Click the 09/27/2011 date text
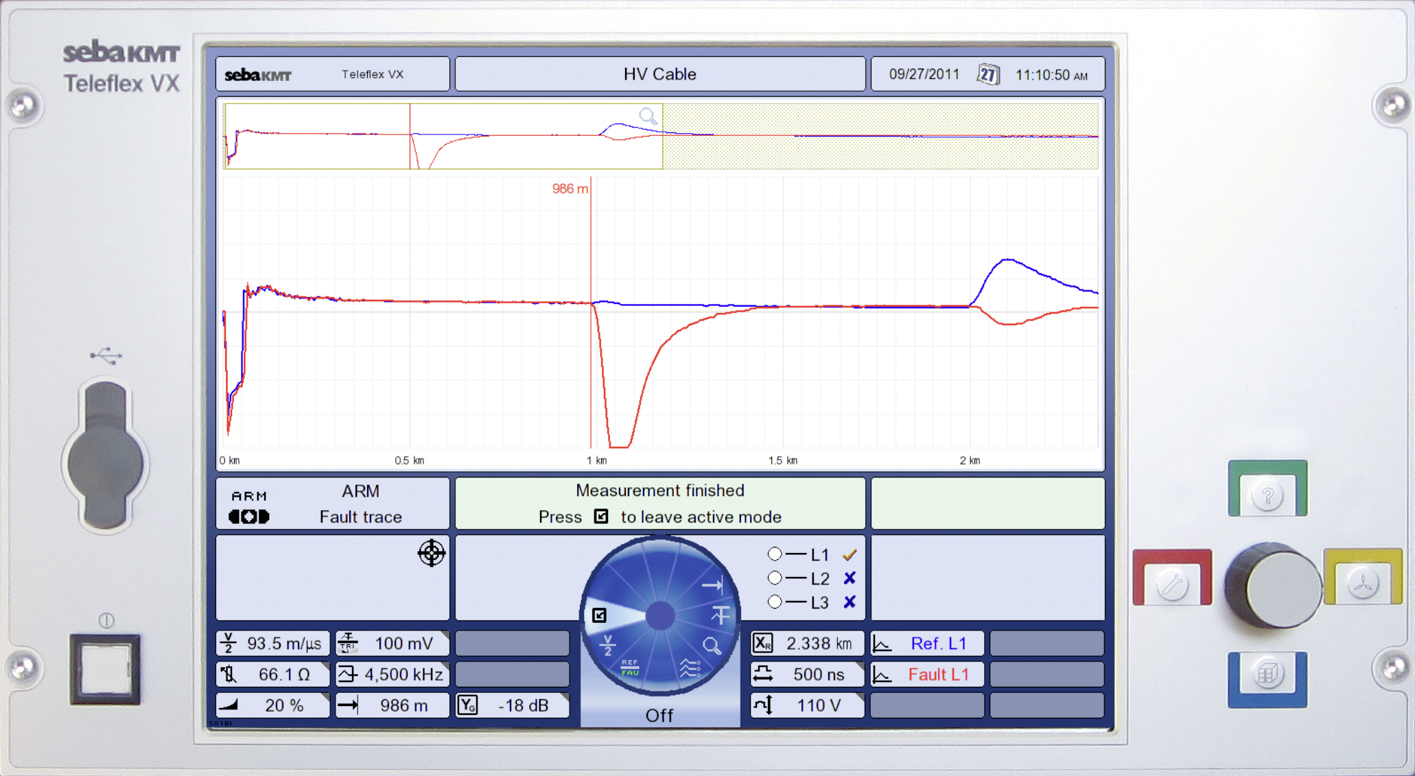 click(924, 74)
